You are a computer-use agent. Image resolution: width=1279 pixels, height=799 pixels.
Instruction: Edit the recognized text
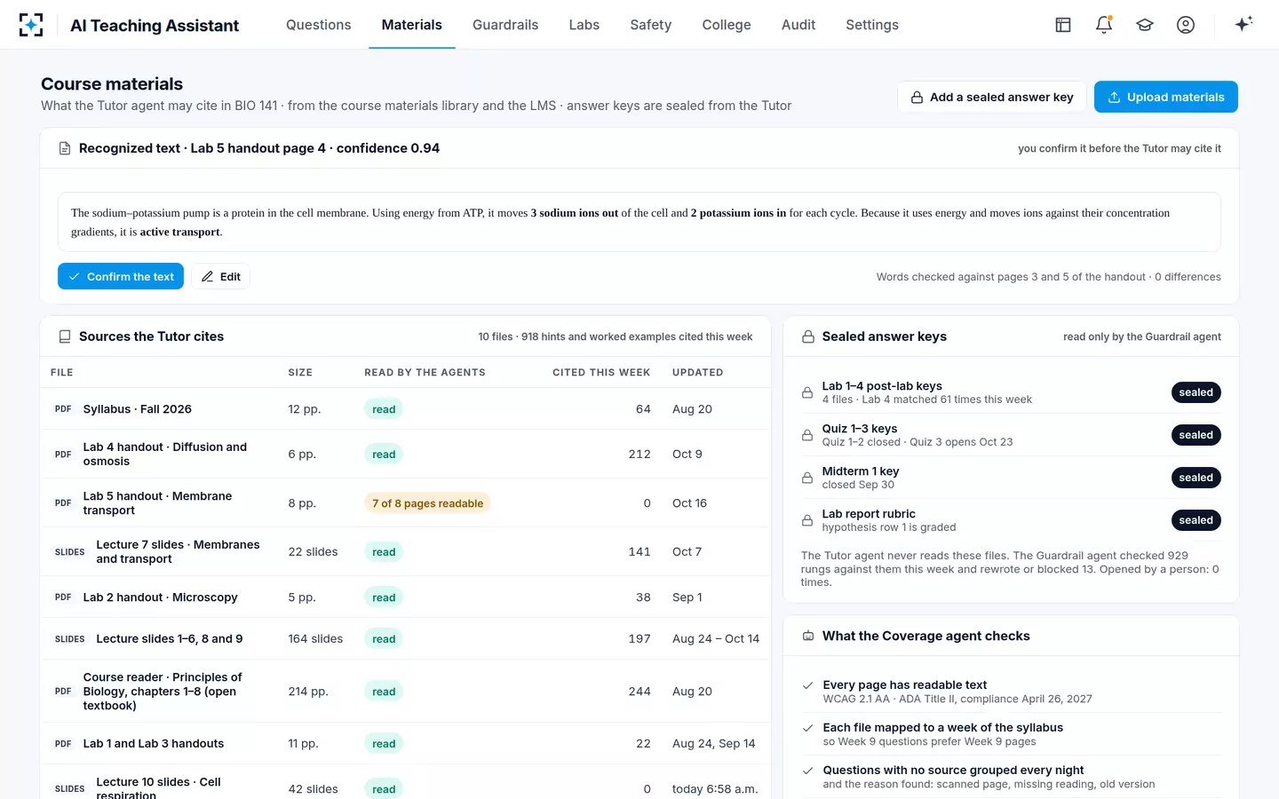221,276
